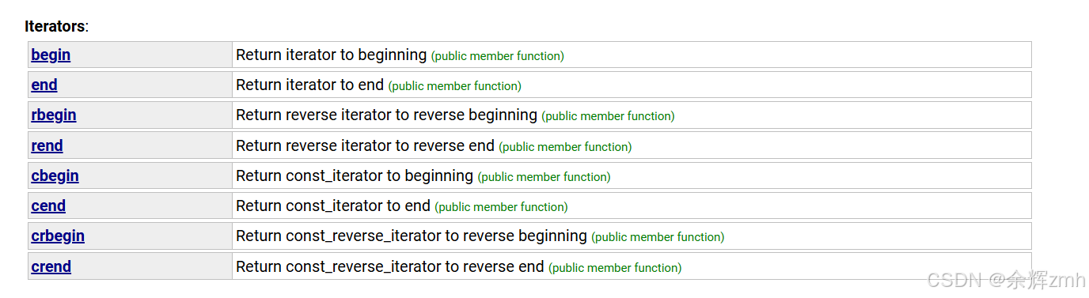Open the begin member function link
Viewport: 1089px width, 298px height.
[51, 55]
